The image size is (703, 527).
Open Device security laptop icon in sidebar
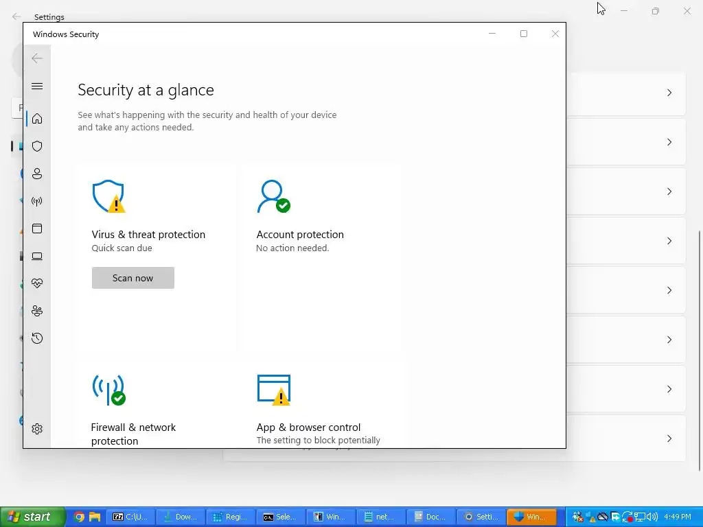click(37, 256)
